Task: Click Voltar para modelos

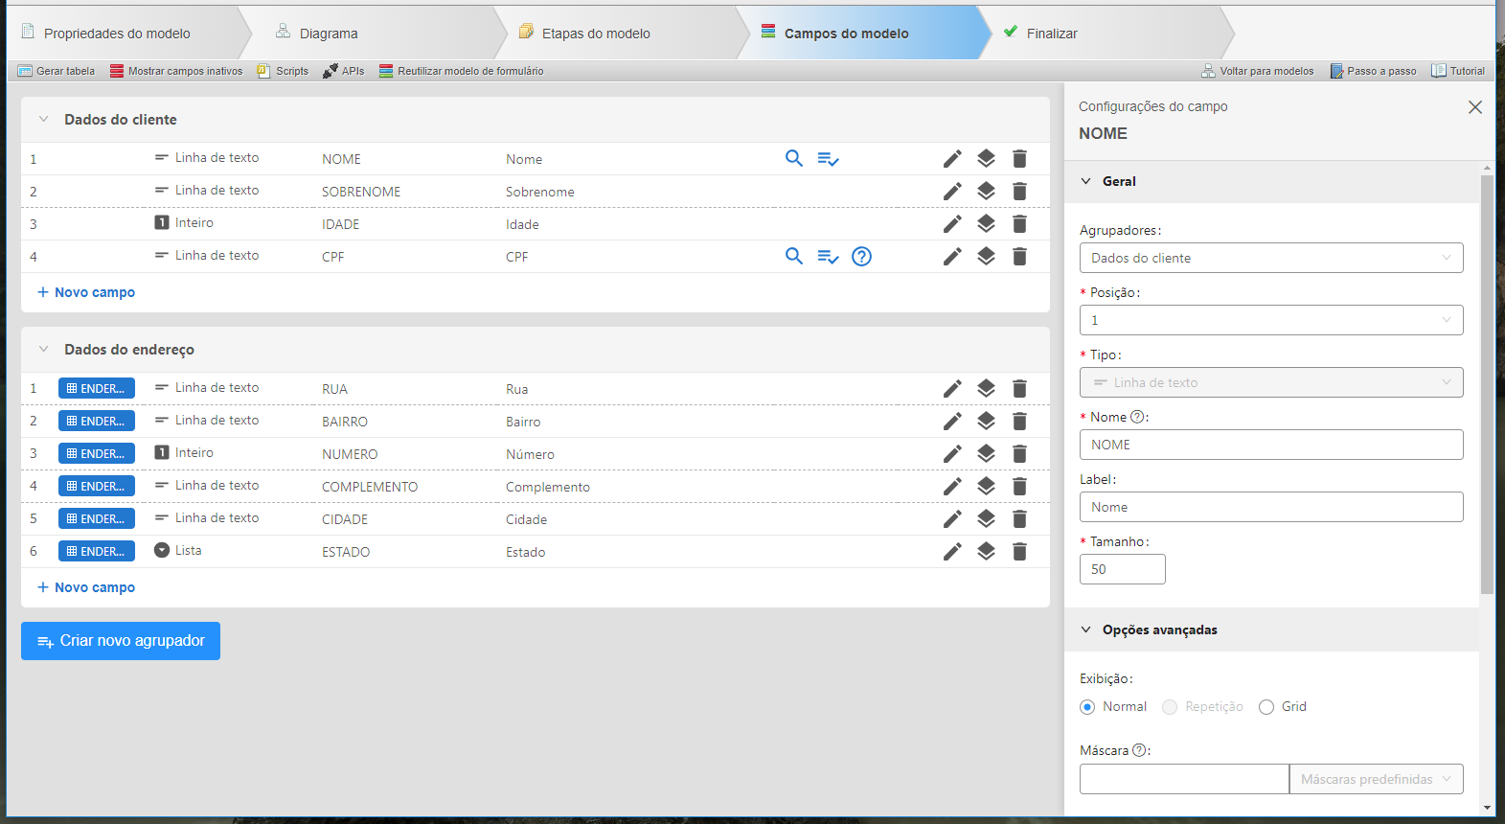Action: coord(1258,71)
